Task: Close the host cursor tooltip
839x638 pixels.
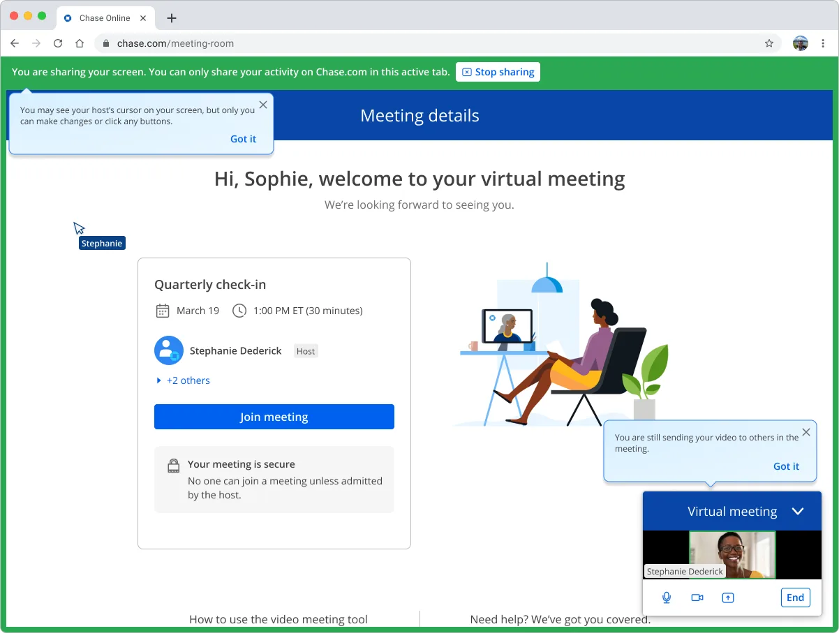Action: [263, 105]
